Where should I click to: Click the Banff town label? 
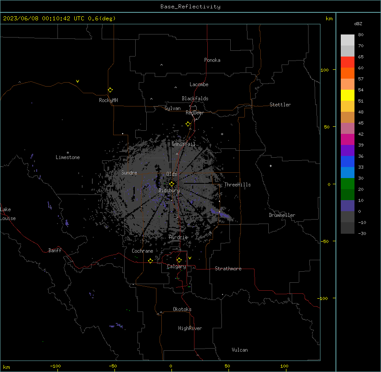point(55,251)
